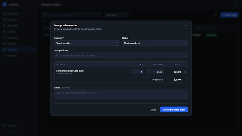242x136 pixels.
Task: Click the Order total label
Action: (157, 80)
